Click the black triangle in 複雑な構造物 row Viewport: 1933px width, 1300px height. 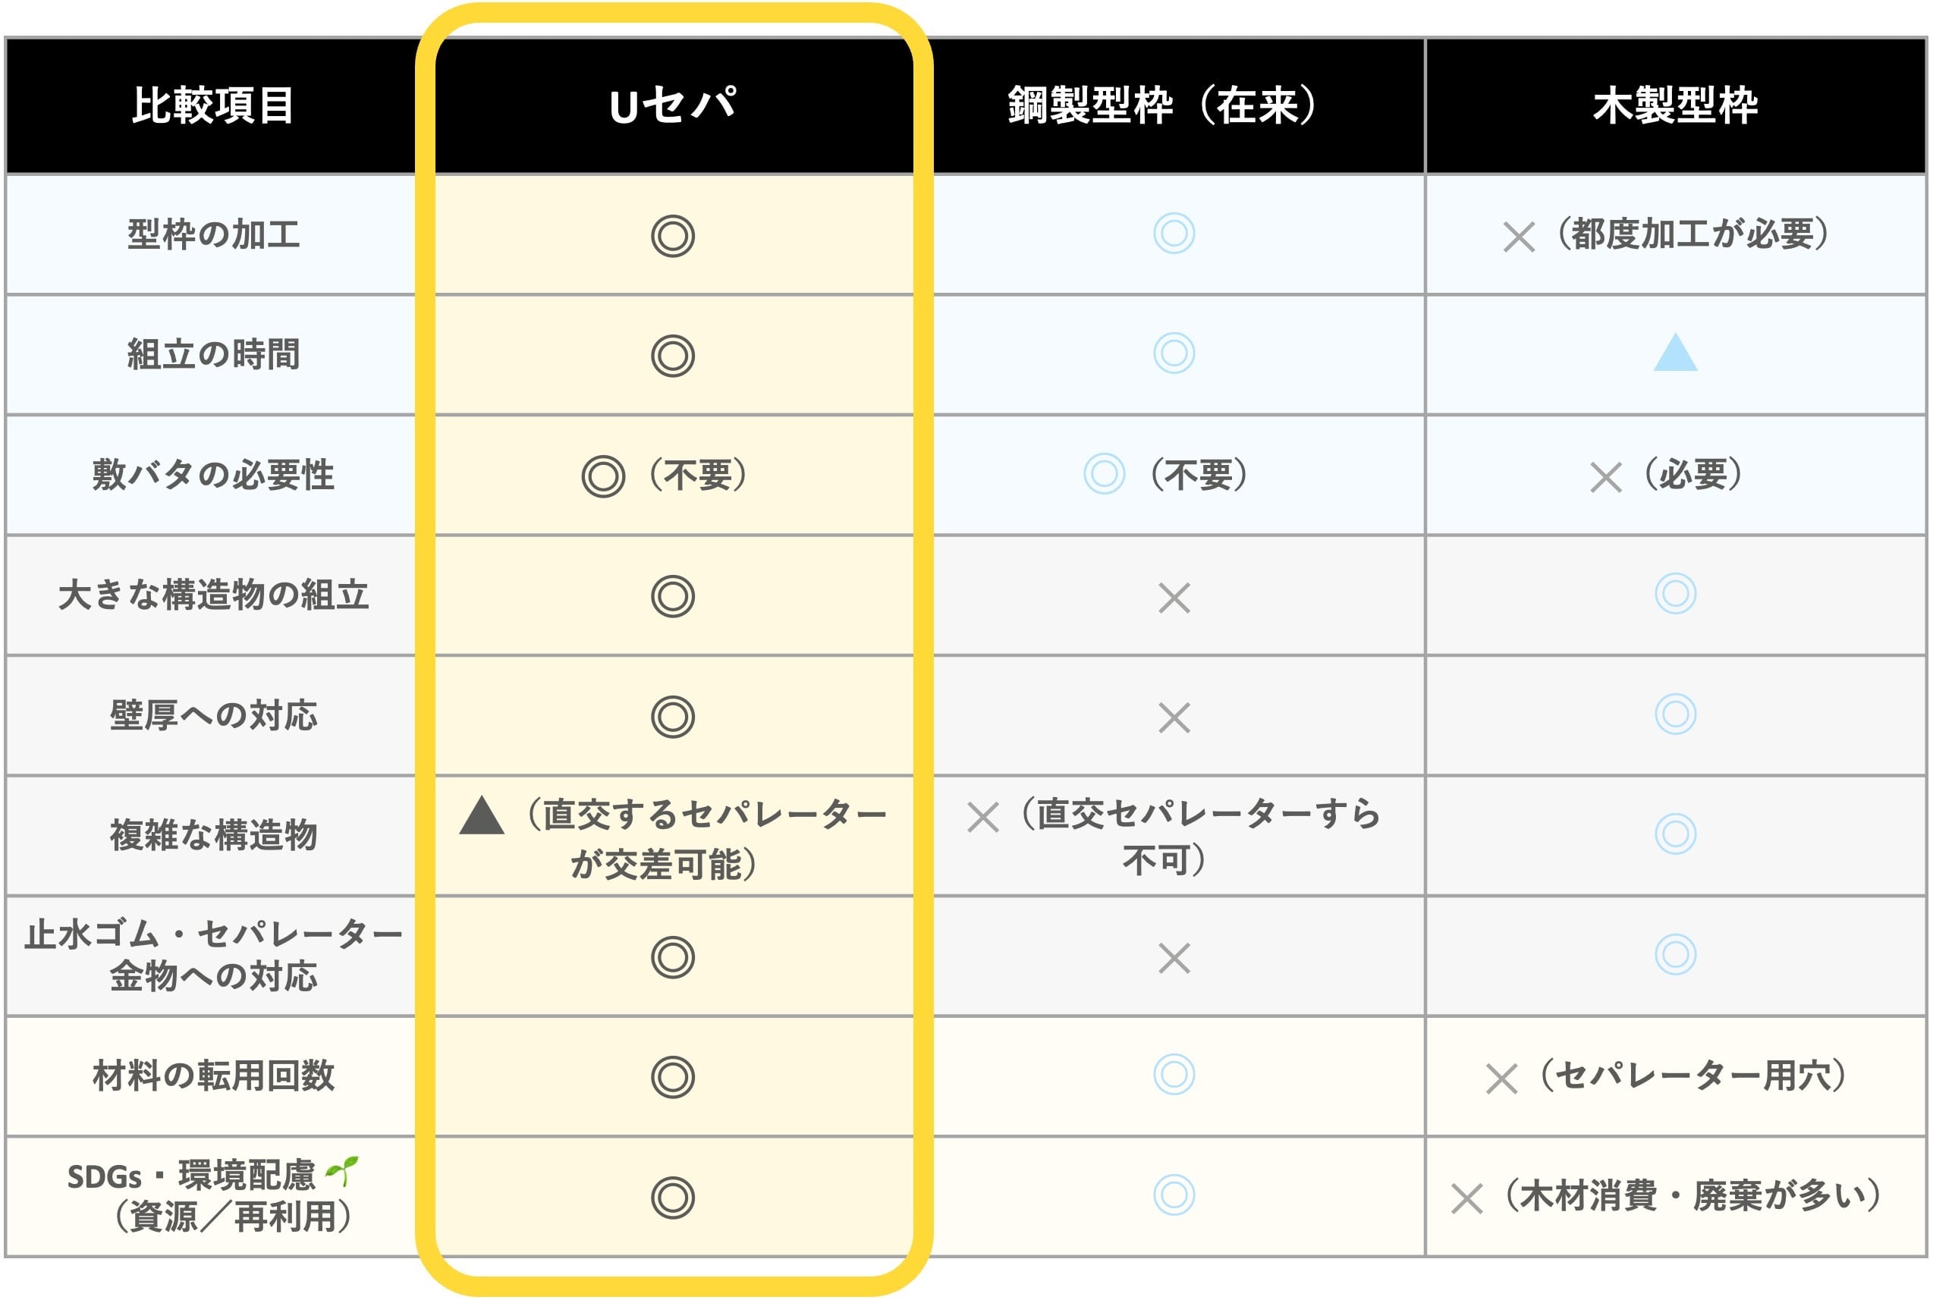coord(482,816)
